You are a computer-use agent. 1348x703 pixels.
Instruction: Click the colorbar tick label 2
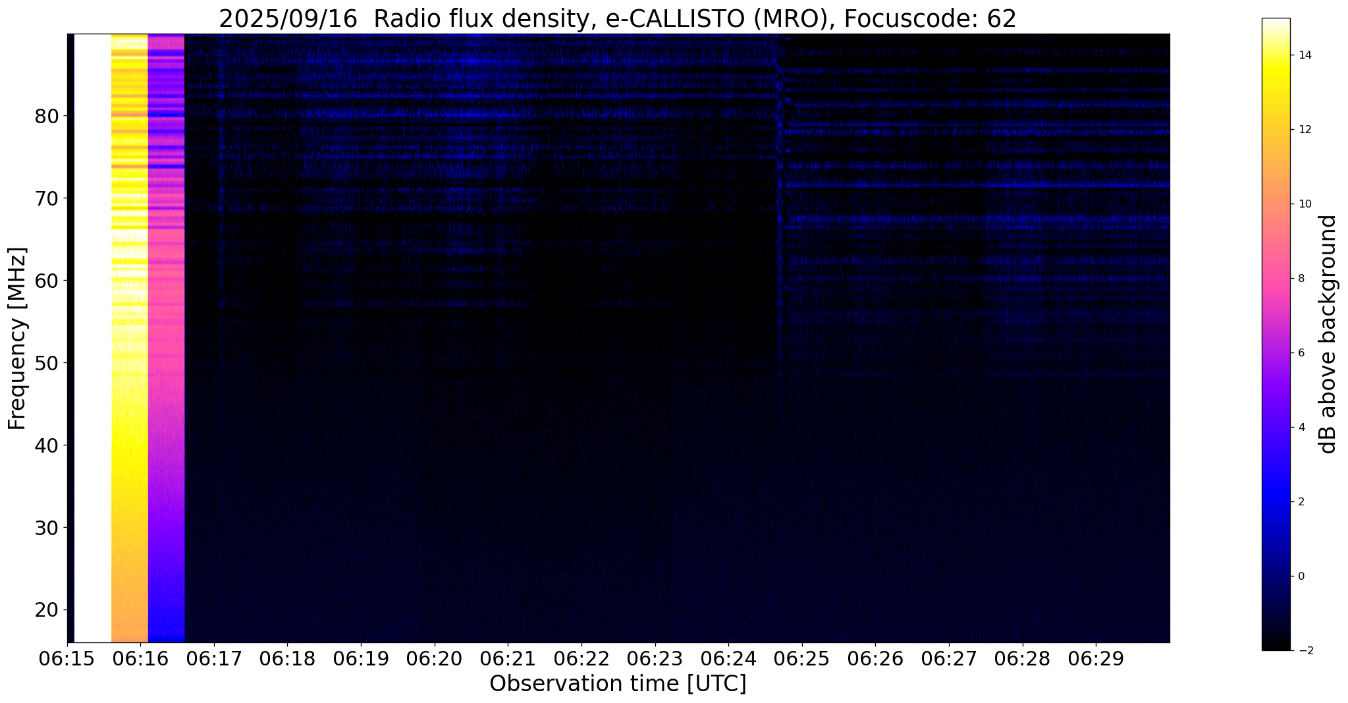(1301, 502)
